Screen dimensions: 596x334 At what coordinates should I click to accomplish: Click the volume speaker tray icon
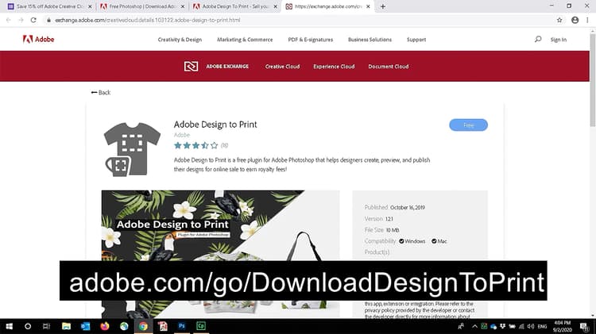(x=531, y=326)
